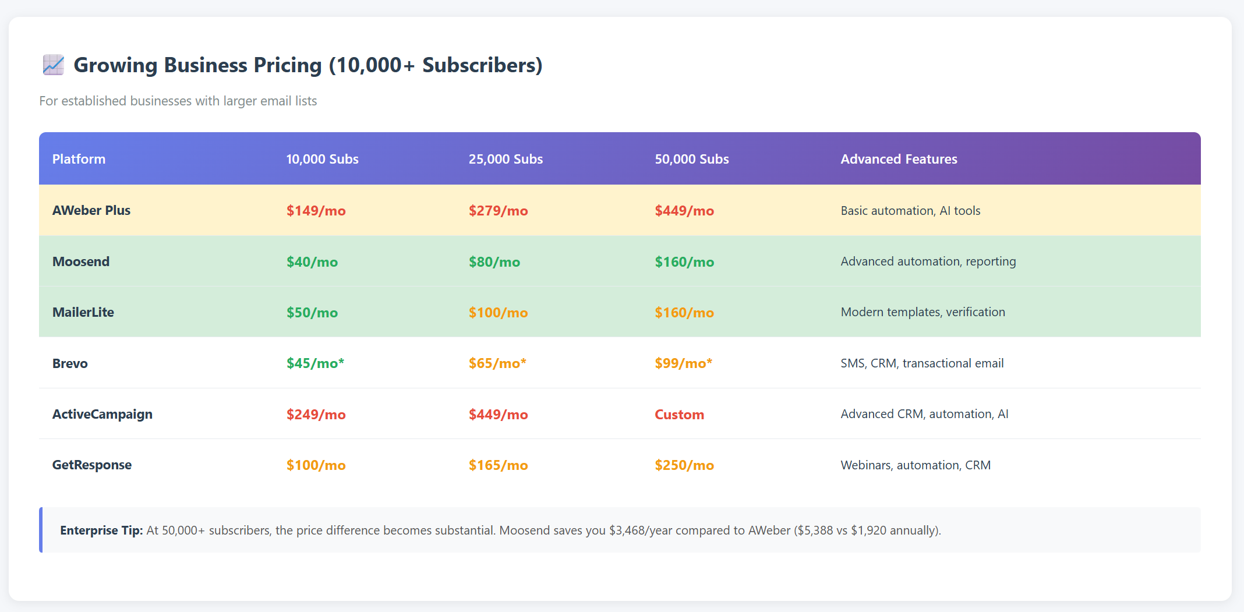Select the ActiveCampaign platform name

point(103,414)
